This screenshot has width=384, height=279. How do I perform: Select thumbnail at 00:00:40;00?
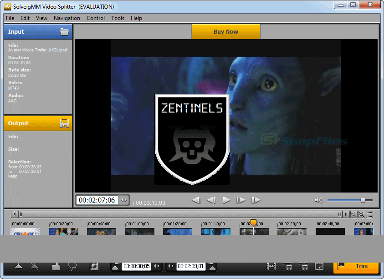pyautogui.click(x=102, y=232)
